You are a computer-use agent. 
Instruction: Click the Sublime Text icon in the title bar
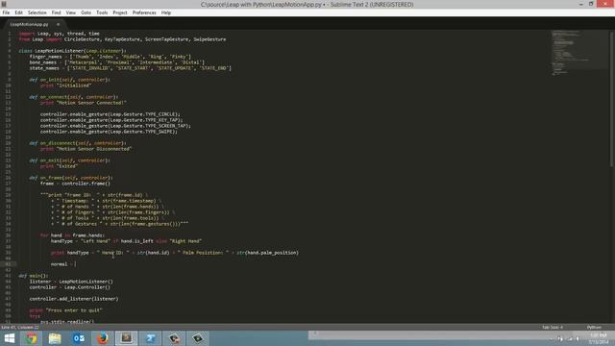tap(4, 4)
